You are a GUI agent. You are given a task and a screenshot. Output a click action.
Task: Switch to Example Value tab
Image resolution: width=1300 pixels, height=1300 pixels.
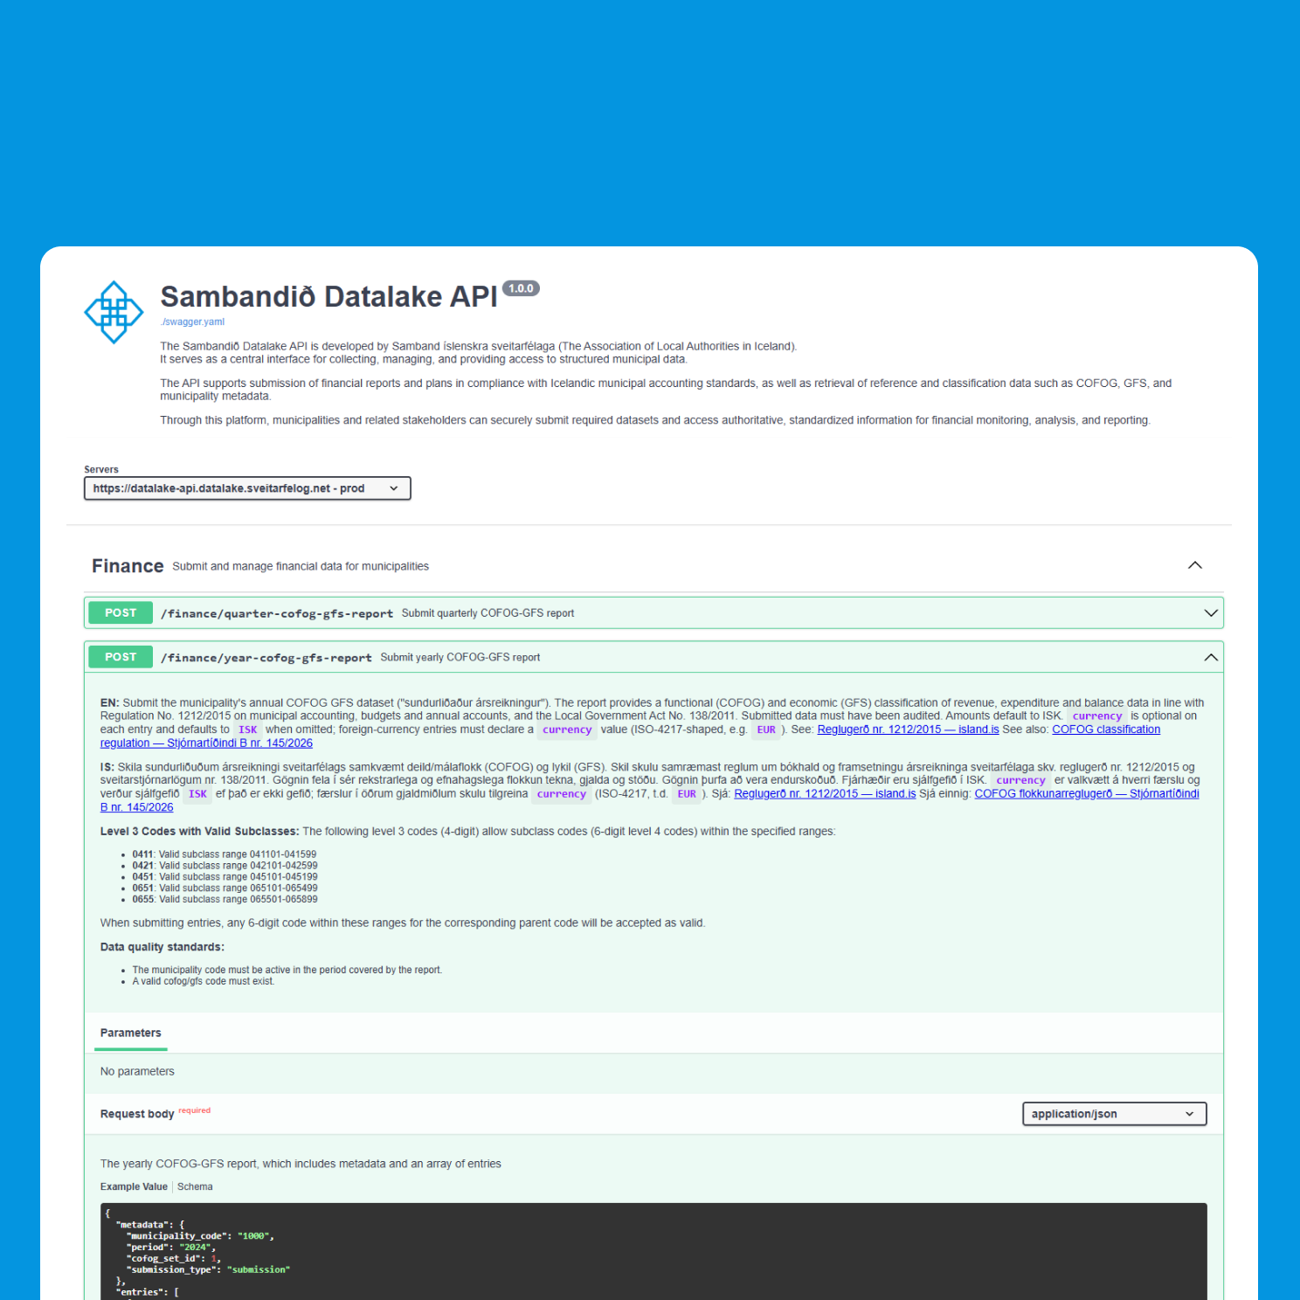[x=134, y=1186]
